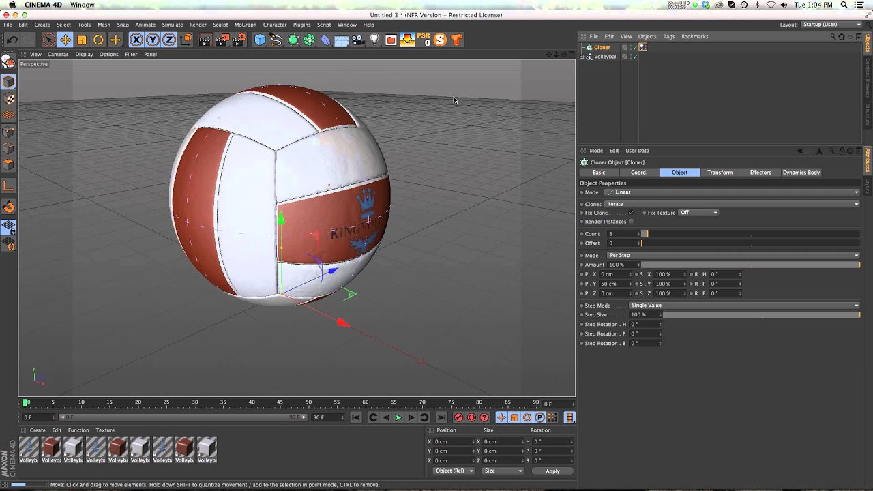Viewport: 873px width, 491px height.
Task: Open the Mode Per Step dropdown
Action: point(732,255)
